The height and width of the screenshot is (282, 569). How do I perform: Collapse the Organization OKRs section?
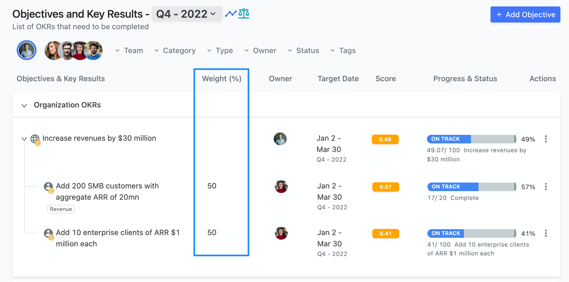click(x=24, y=105)
